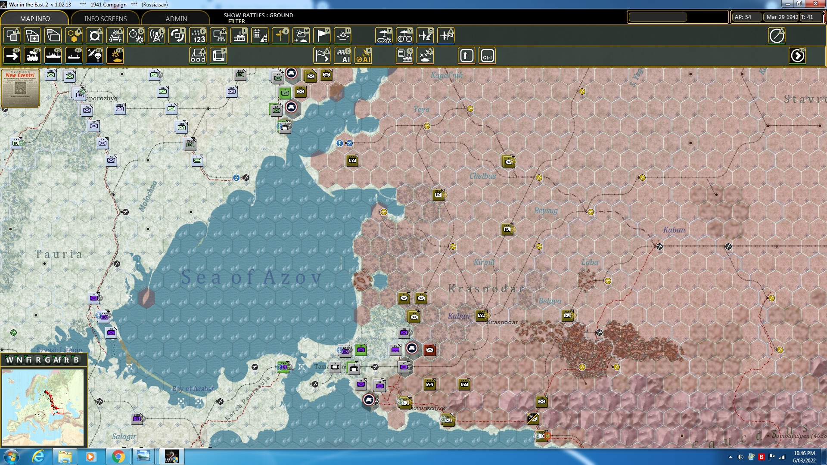The height and width of the screenshot is (465, 827).
Task: Select Amphibious transport mode (F4) icon
Action: pos(74,56)
